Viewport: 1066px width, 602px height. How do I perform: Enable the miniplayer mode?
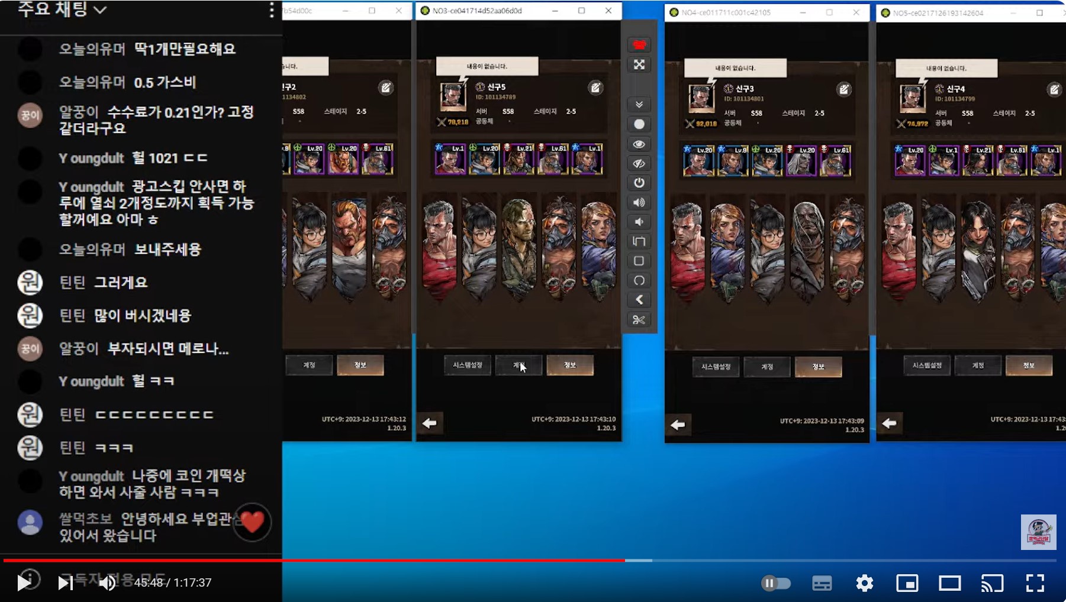click(907, 584)
